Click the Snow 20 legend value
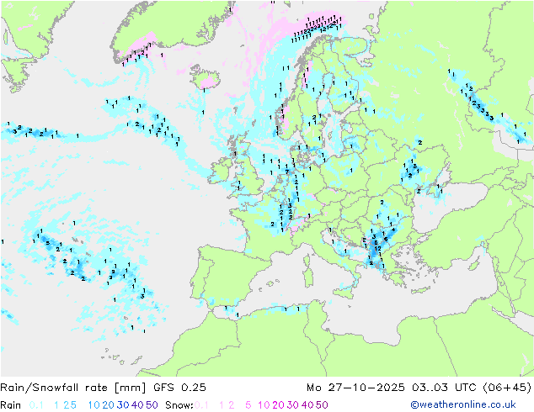 coord(278,405)
